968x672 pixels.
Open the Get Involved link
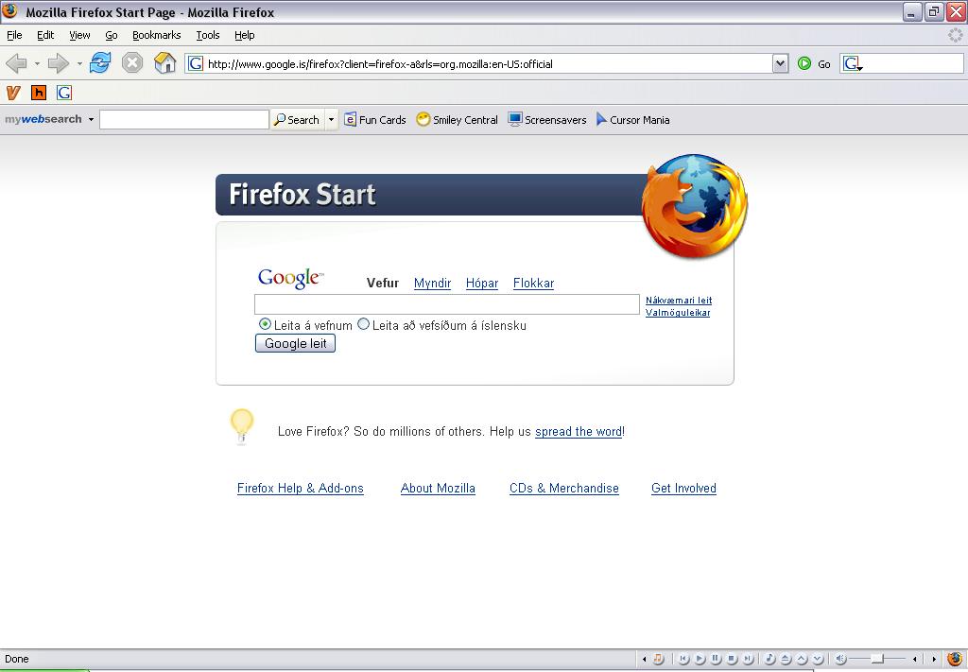[683, 488]
